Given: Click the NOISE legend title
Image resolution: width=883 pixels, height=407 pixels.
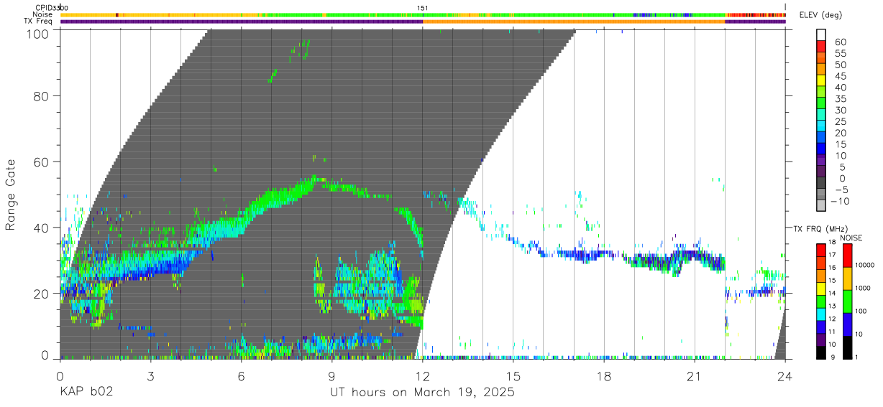Looking at the screenshot, I should click(x=853, y=238).
